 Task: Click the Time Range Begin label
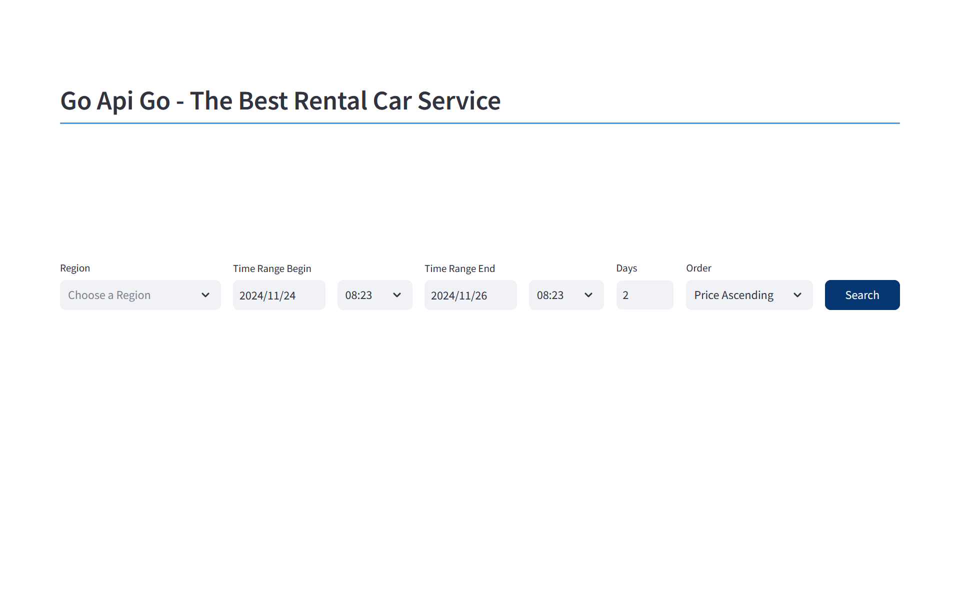pos(271,268)
